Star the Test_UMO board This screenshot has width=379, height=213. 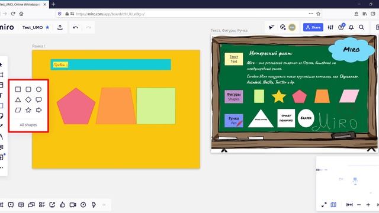47,27
